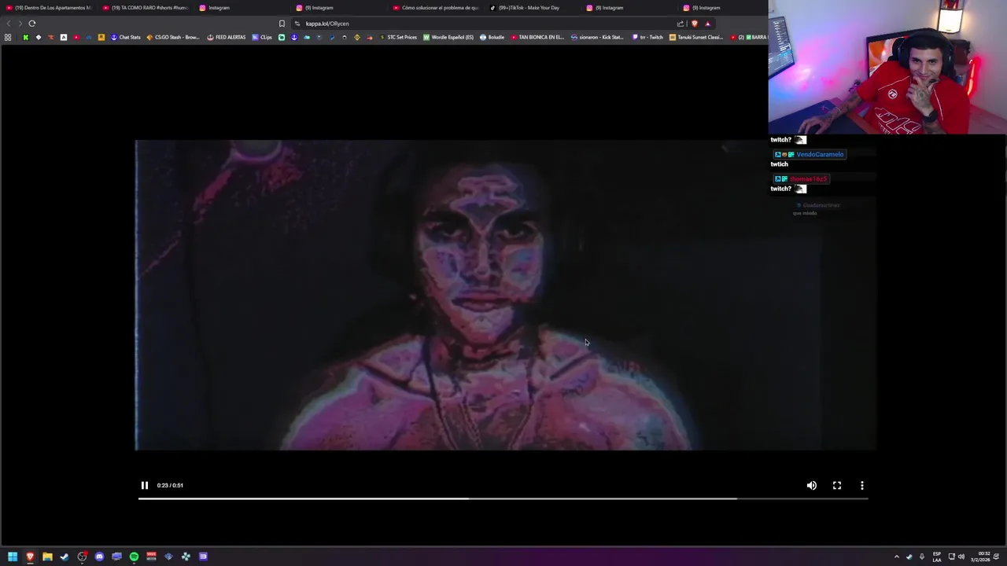Open the 'Boludle' bookmark

coord(492,37)
